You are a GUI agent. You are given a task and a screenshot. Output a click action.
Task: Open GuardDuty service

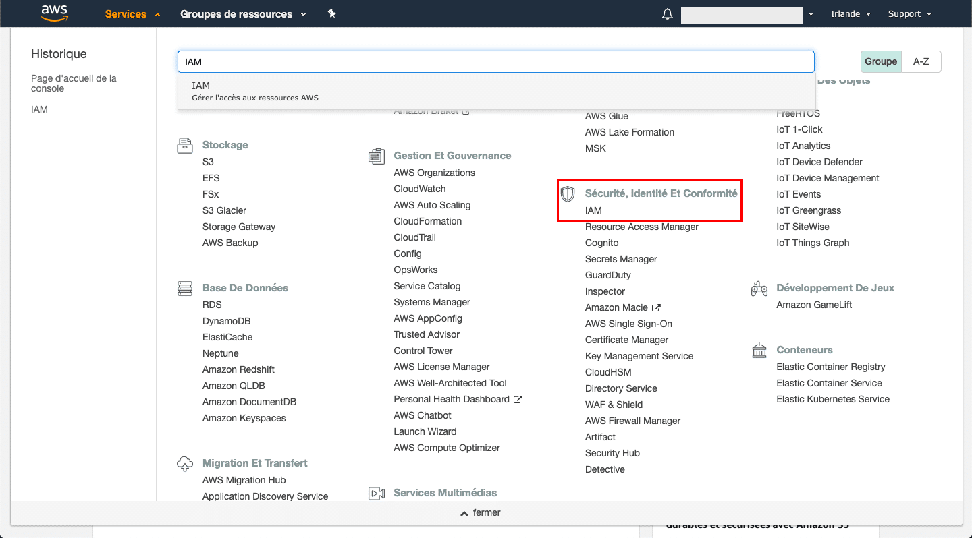pyautogui.click(x=608, y=275)
